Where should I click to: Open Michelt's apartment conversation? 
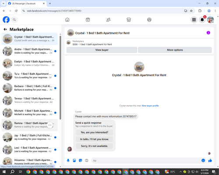click(29, 112)
